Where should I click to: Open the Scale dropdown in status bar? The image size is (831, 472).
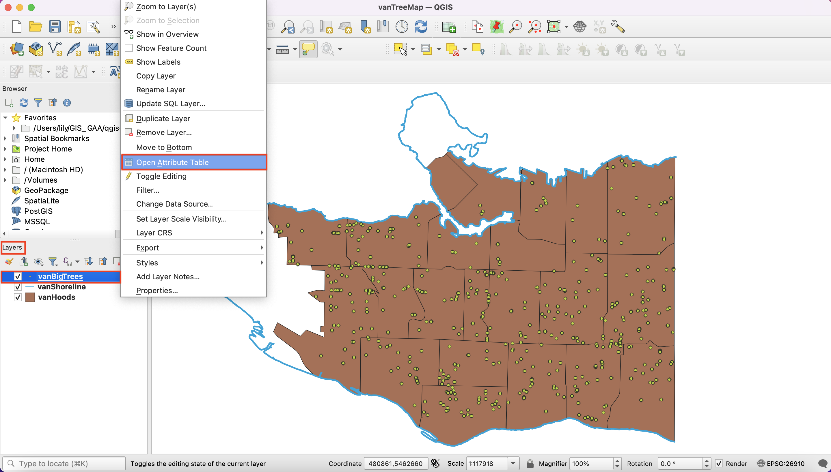click(513, 464)
